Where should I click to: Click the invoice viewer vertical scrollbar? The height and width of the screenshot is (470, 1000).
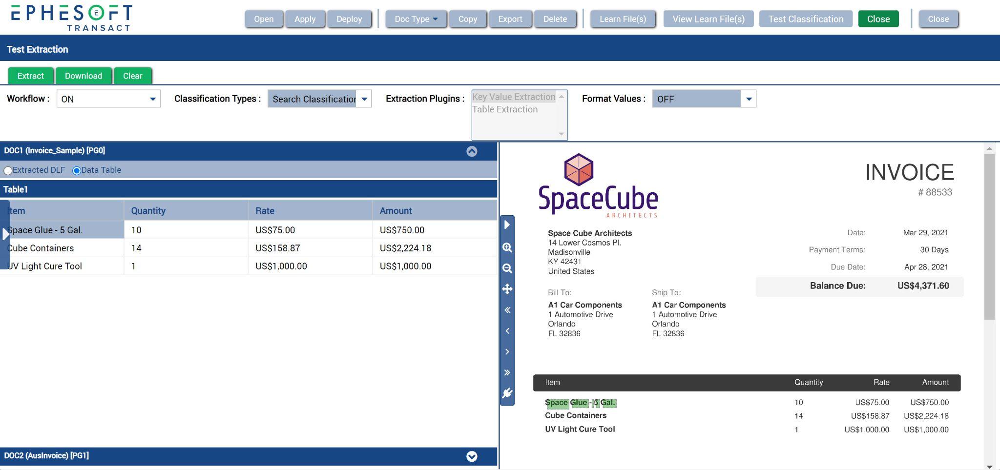point(989,237)
